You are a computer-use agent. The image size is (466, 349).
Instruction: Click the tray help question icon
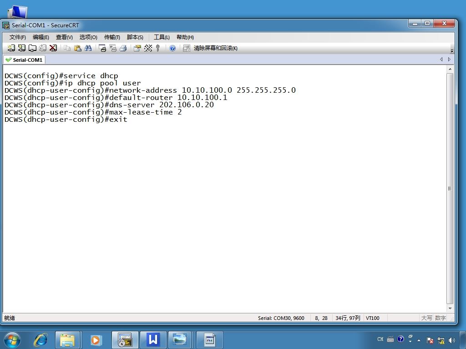pyautogui.click(x=400, y=339)
